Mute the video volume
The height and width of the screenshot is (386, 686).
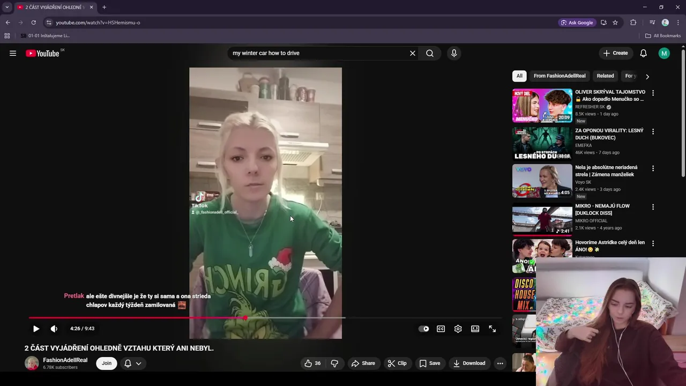pyautogui.click(x=54, y=329)
